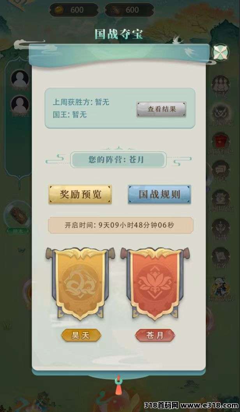Select the yellow 昊天 faction banner
The height and width of the screenshot is (412, 240).
(80, 283)
